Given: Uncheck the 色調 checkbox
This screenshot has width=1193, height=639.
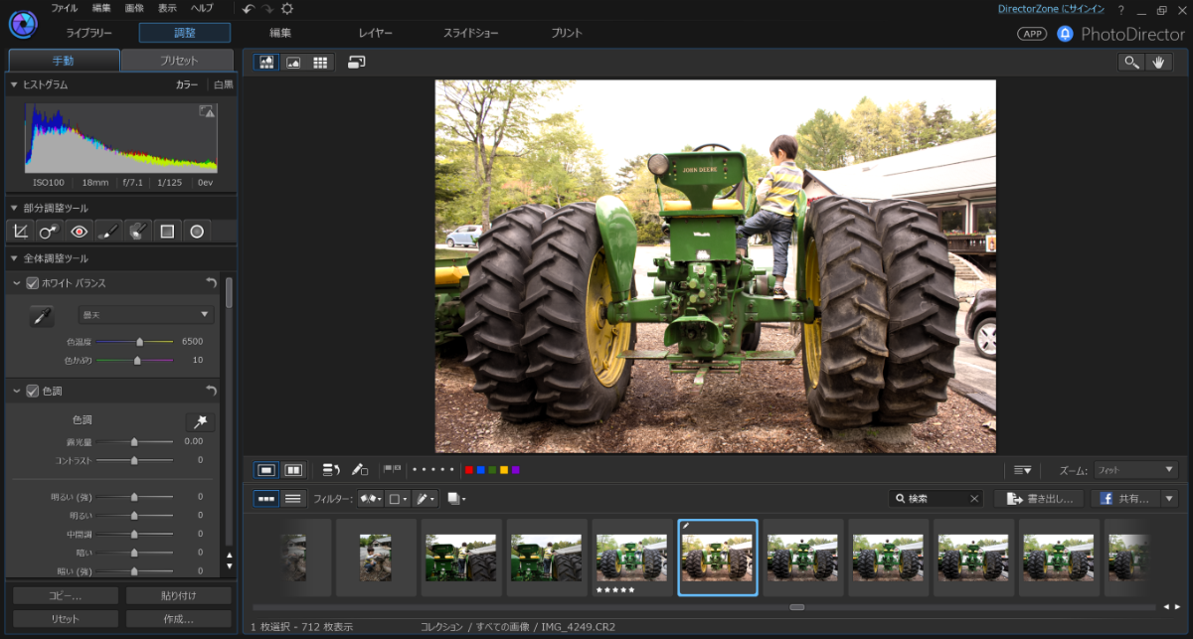Looking at the screenshot, I should tap(33, 391).
